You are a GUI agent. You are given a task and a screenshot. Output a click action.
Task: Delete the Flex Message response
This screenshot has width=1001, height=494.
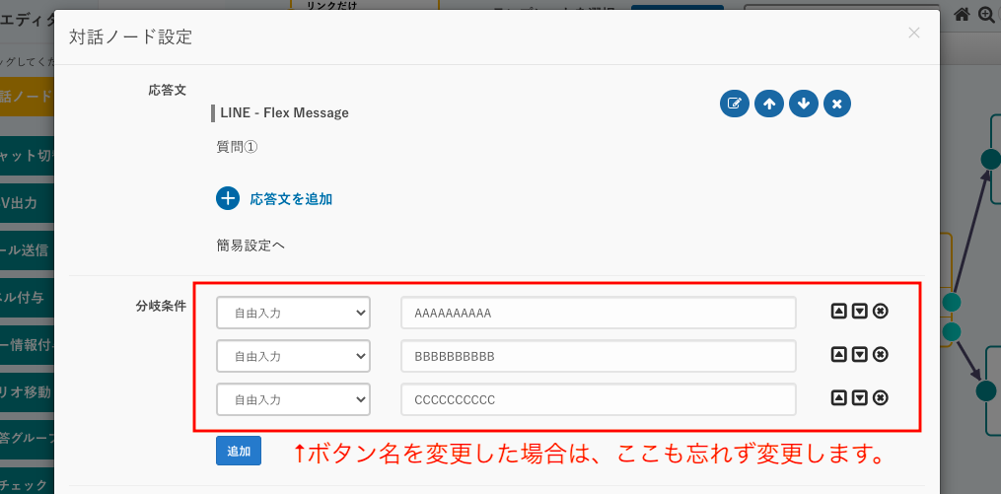[x=837, y=104]
